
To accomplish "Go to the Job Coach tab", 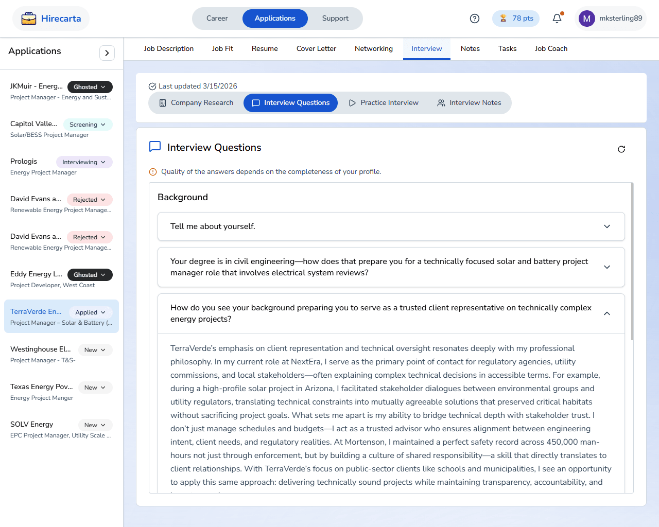I will point(551,49).
